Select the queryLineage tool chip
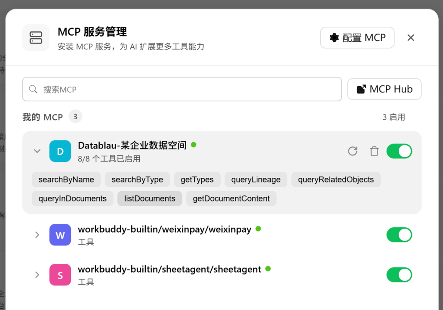Image resolution: width=443 pixels, height=310 pixels. coord(256,180)
